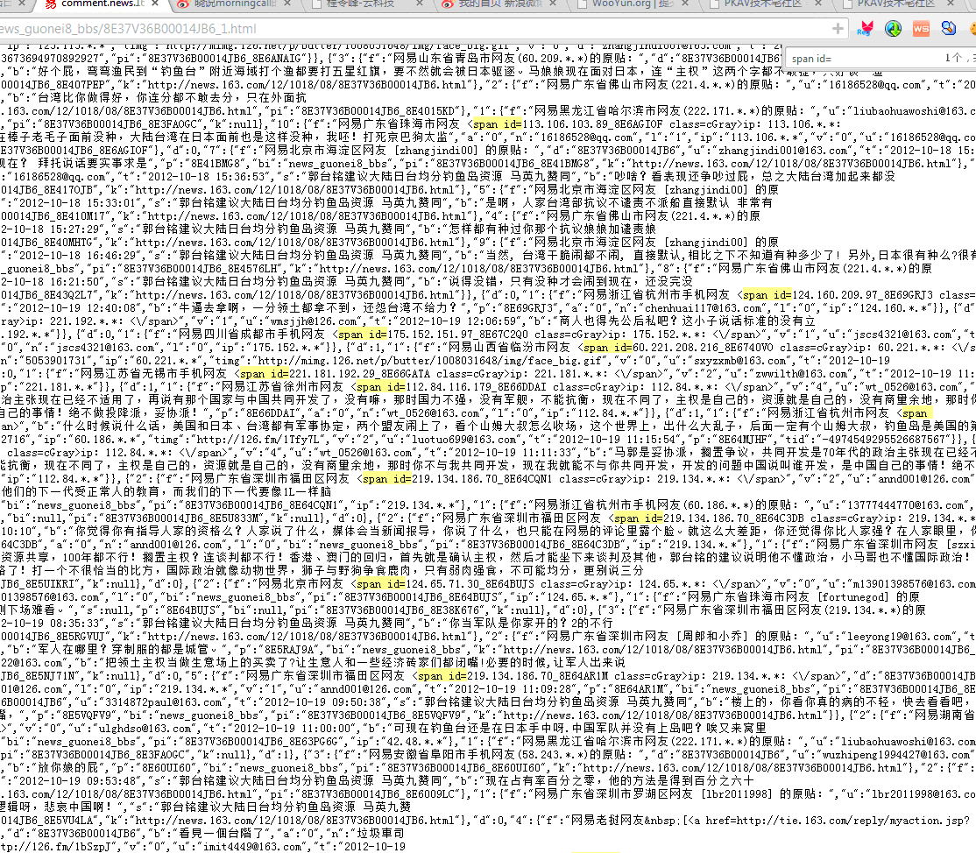Open the blue magnifier extension icon
The width and height of the screenshot is (976, 853).
(x=949, y=28)
